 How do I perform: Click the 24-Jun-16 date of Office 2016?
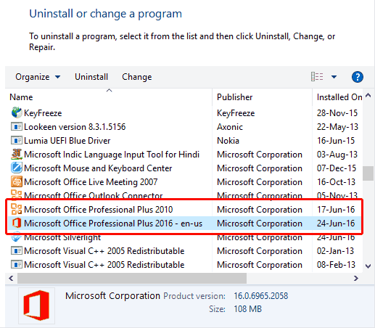(336, 224)
